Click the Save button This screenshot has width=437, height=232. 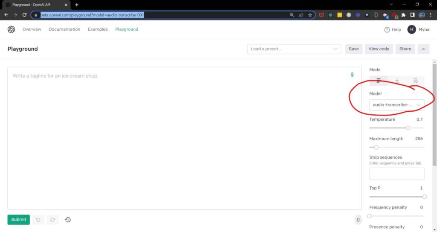coord(354,49)
